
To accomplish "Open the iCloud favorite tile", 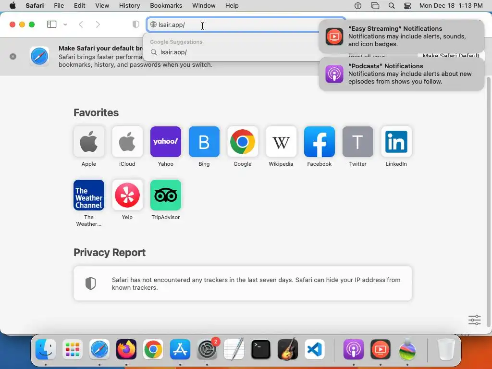I will coord(127,142).
